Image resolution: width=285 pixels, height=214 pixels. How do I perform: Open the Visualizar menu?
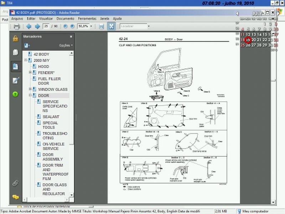coord(46,19)
